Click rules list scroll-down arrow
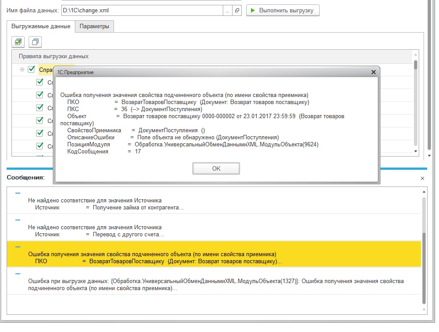Screen dimensions: 439x332 point(416,151)
